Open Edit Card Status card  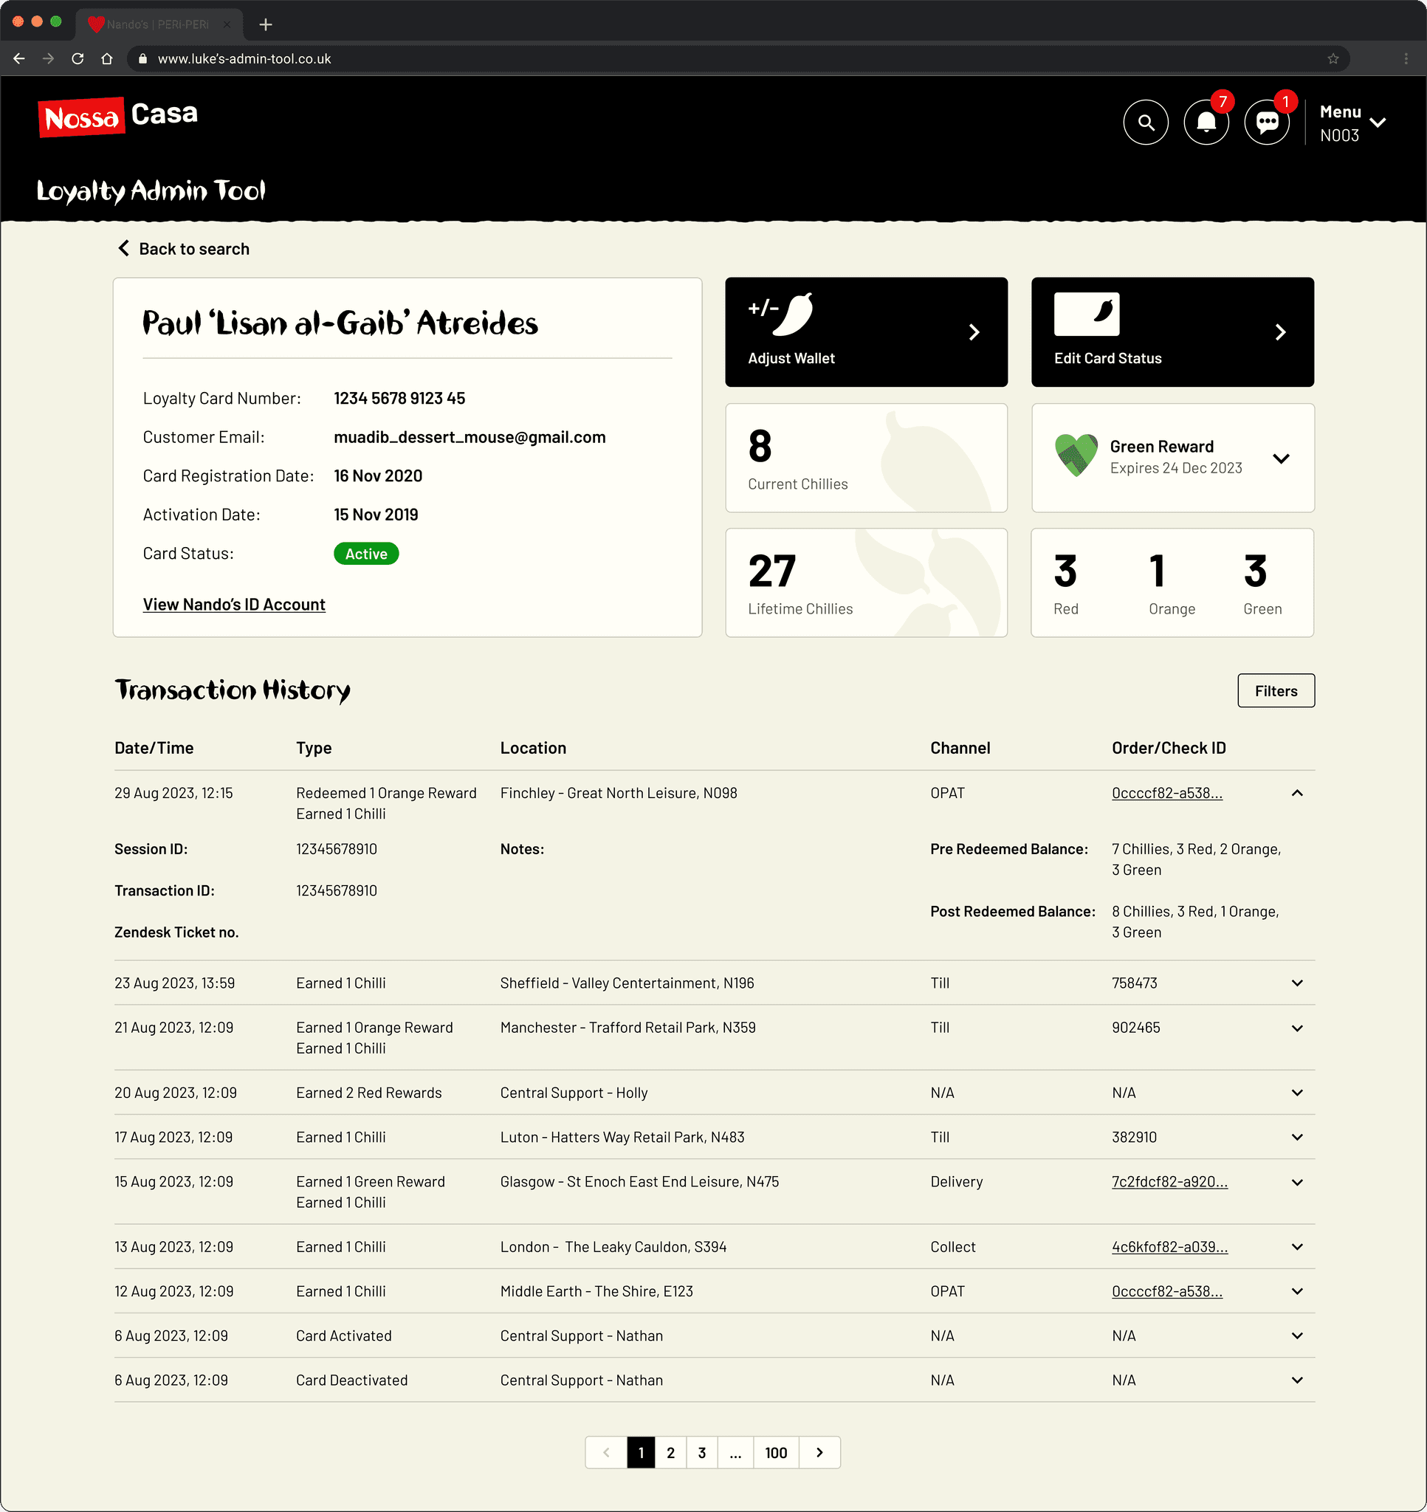1172,331
